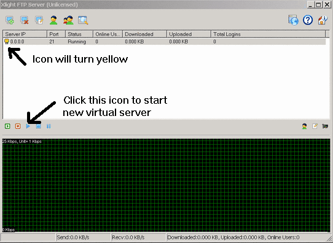Open the global options globe icon
333x243 pixels.
point(293,20)
